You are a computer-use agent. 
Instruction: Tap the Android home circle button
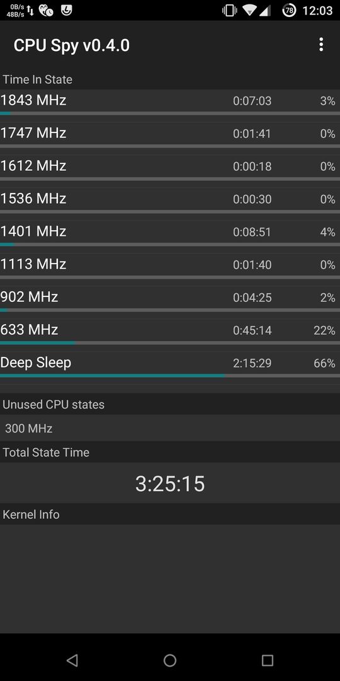pos(170,661)
